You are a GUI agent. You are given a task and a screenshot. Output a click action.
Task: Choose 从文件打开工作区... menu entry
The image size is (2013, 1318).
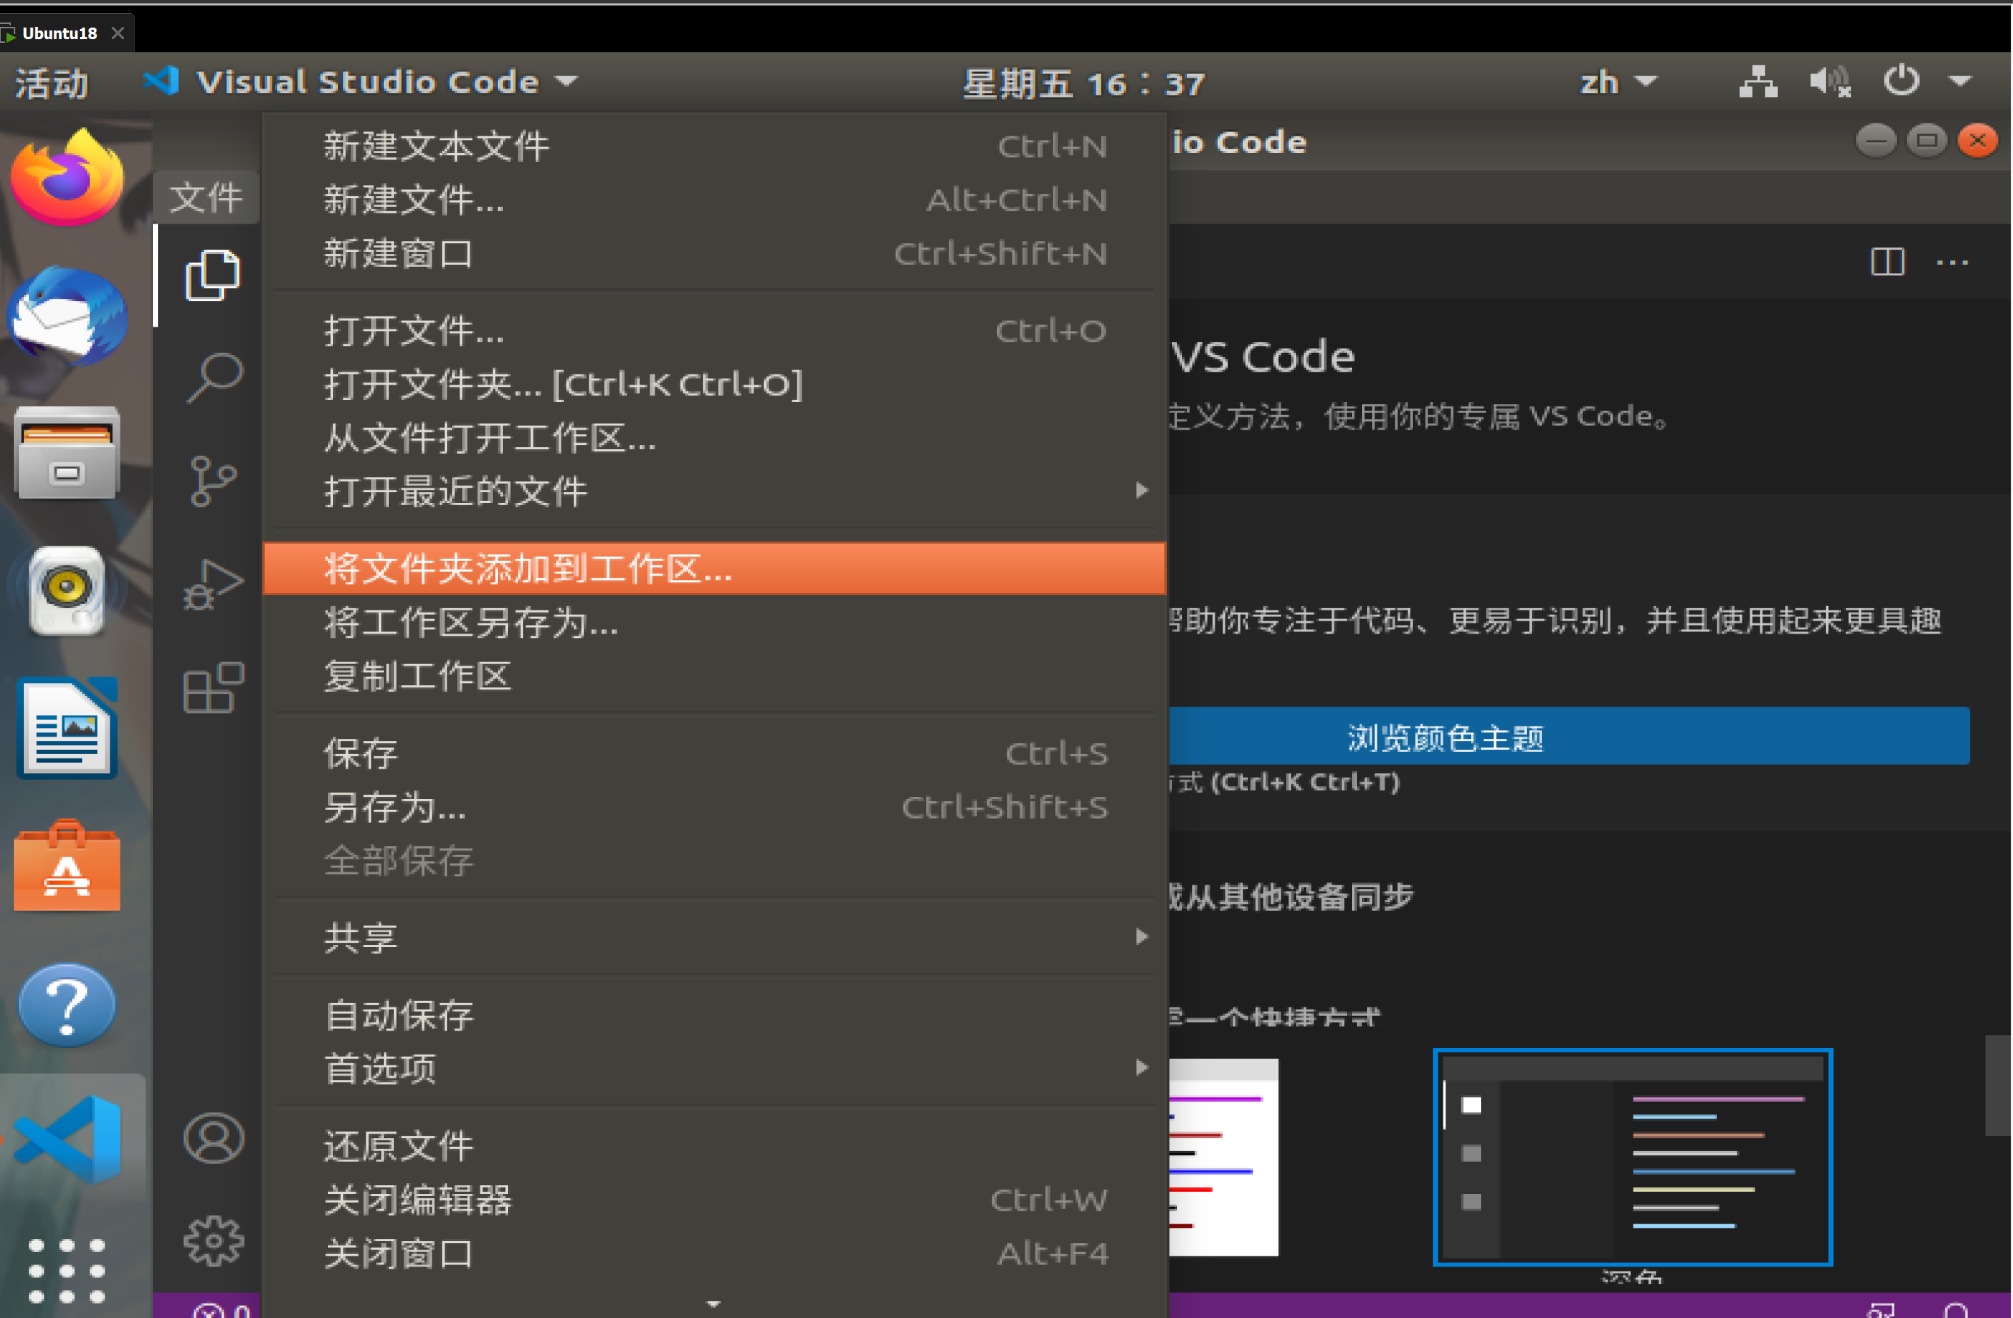tap(715, 438)
